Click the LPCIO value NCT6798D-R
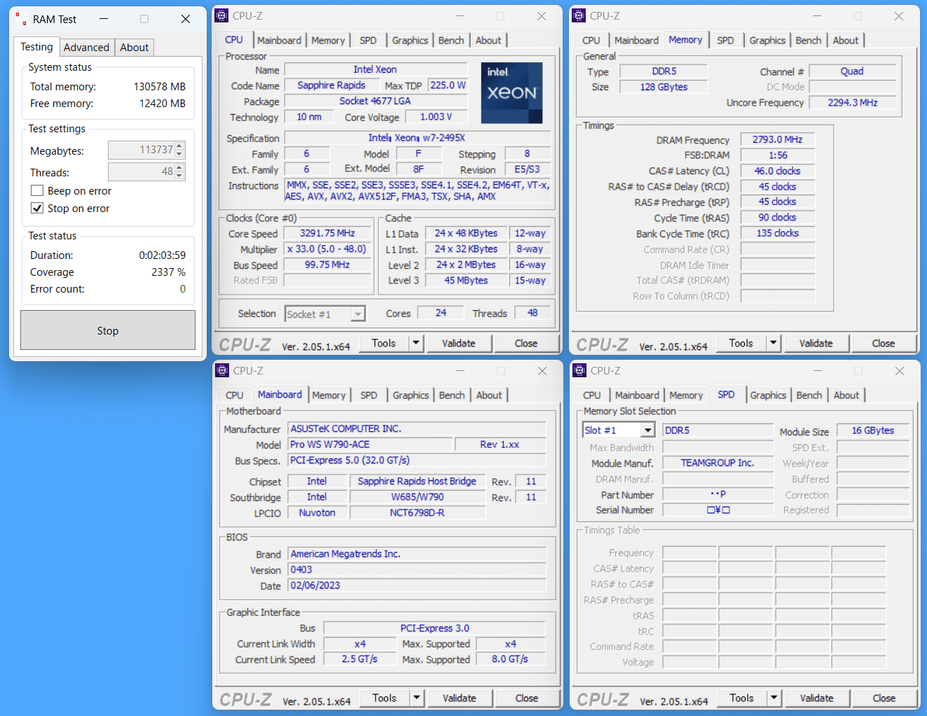 tap(418, 512)
